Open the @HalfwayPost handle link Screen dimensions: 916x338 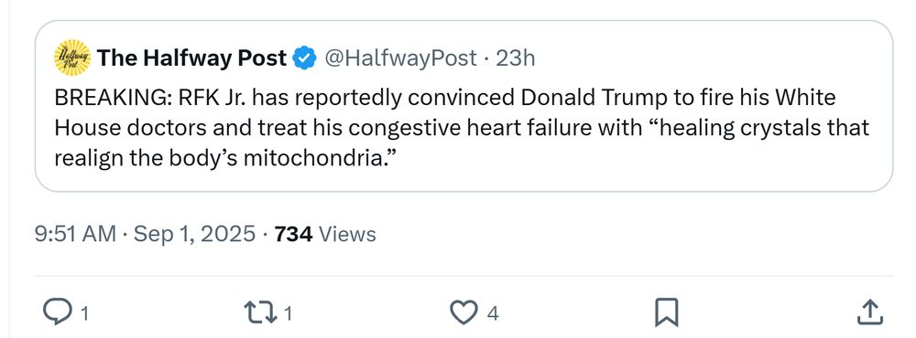(400, 58)
